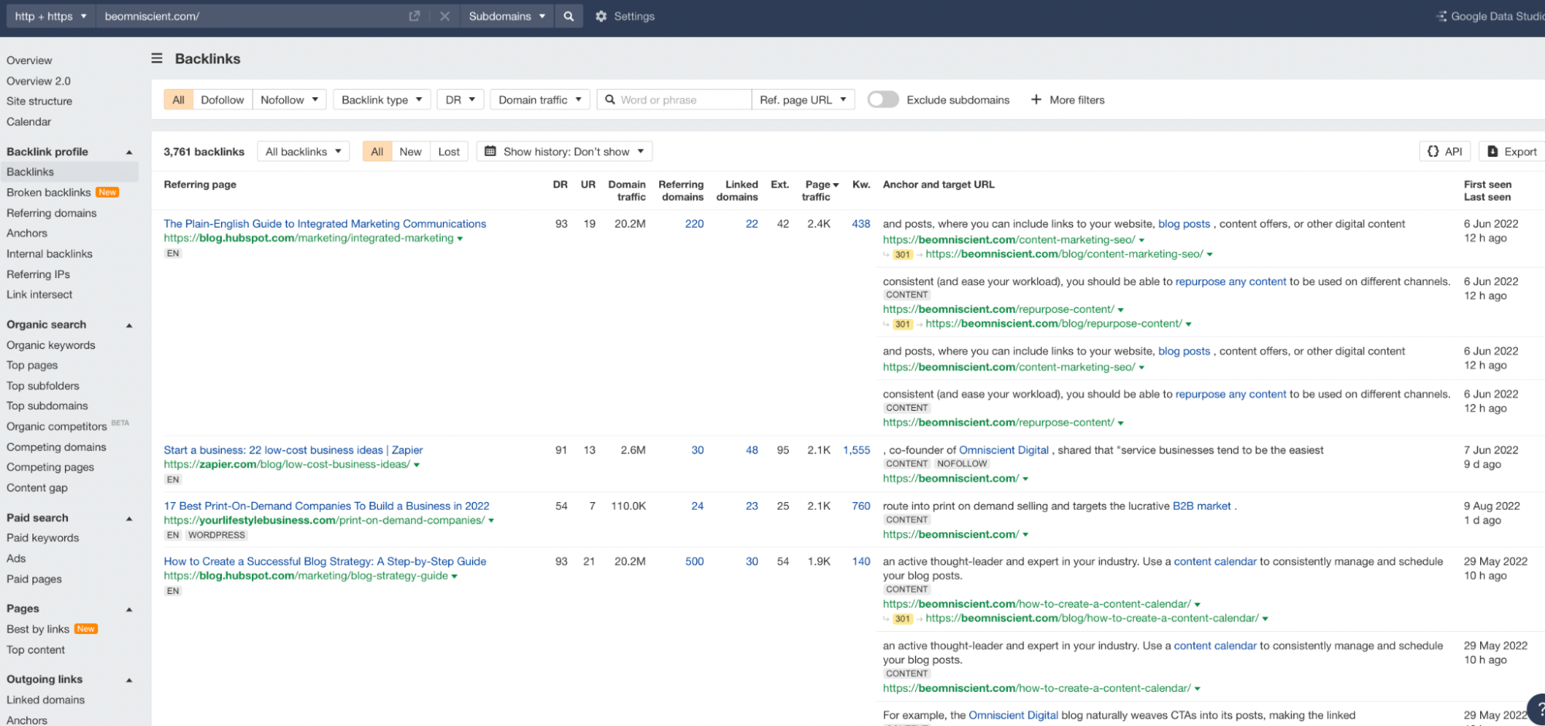Viewport: 1545px width, 726px height.
Task: Show only Lost backlinks
Action: [x=449, y=151]
